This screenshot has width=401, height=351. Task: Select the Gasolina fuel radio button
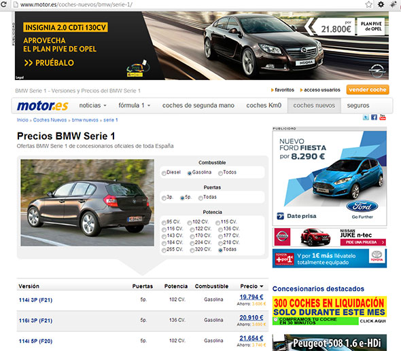190,173
